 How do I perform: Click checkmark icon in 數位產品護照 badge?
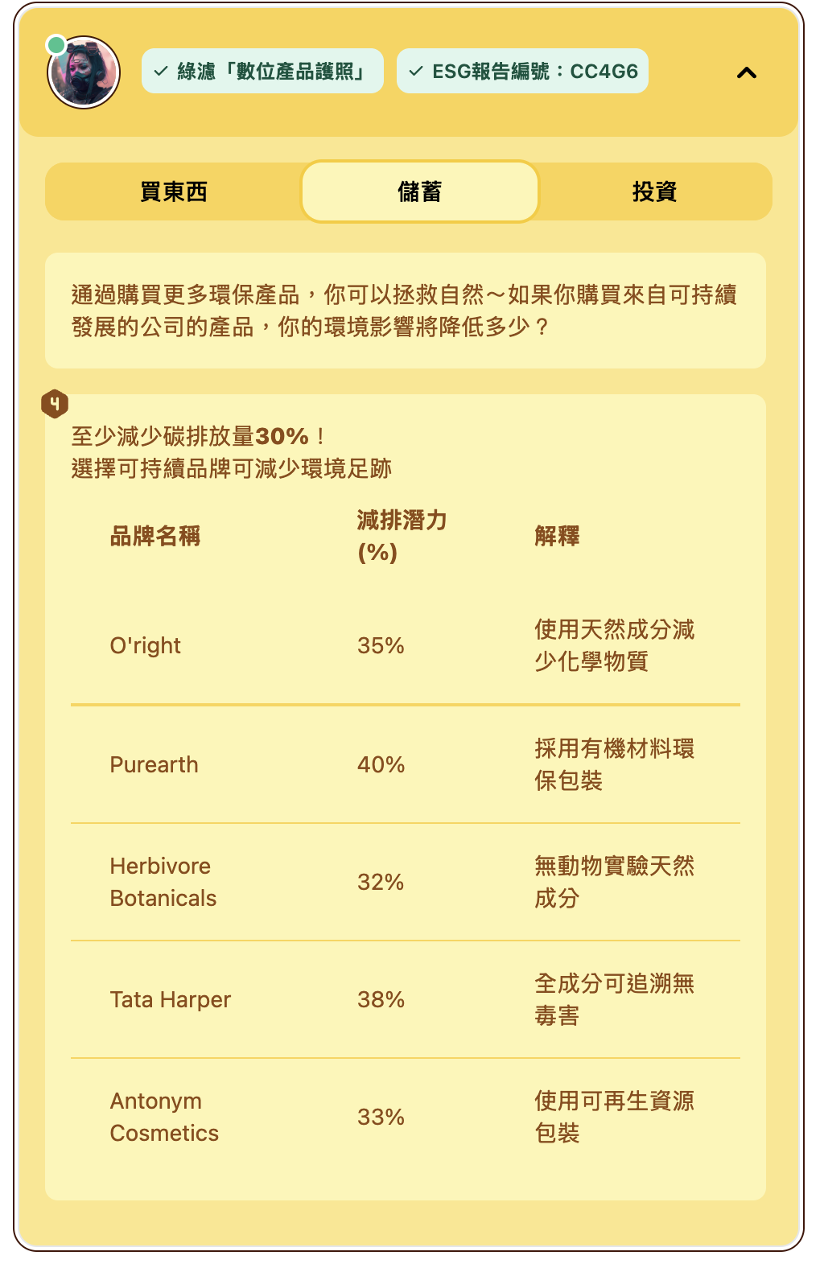click(161, 72)
